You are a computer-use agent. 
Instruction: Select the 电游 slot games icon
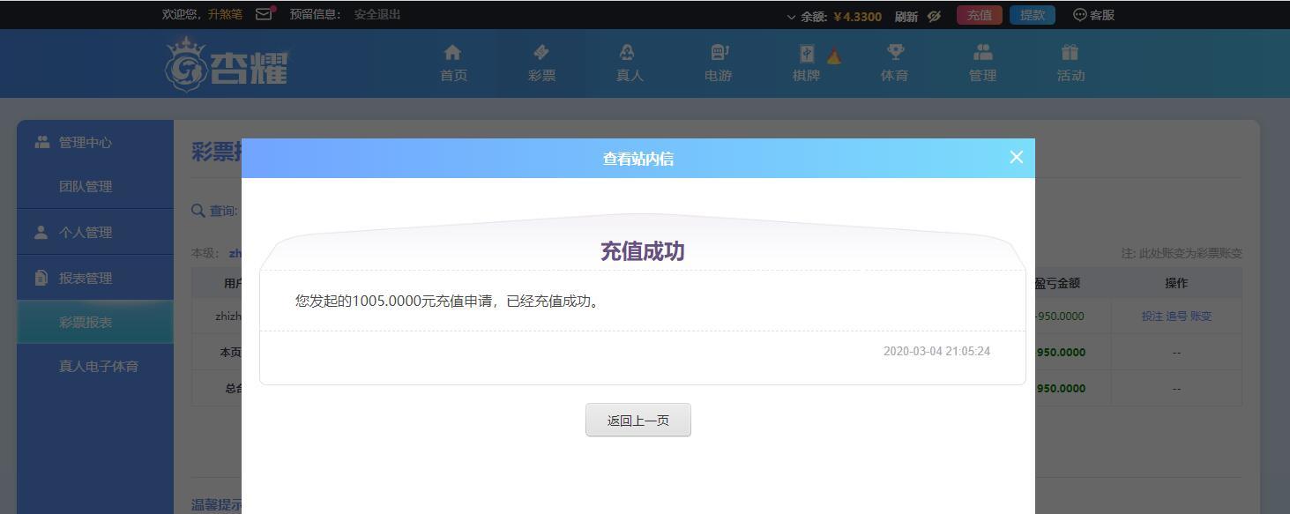(x=718, y=63)
